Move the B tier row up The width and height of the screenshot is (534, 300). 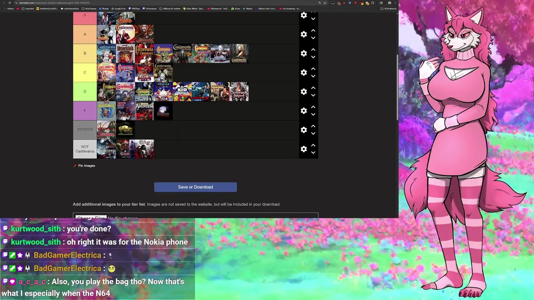click(313, 50)
